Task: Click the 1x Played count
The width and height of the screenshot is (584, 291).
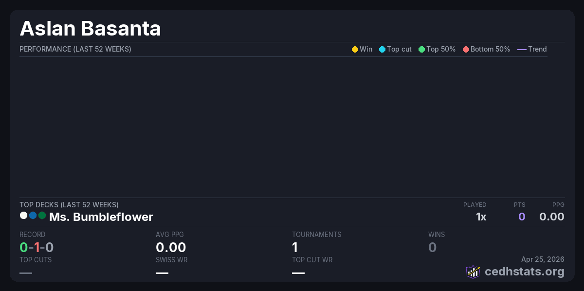Action: pos(481,217)
